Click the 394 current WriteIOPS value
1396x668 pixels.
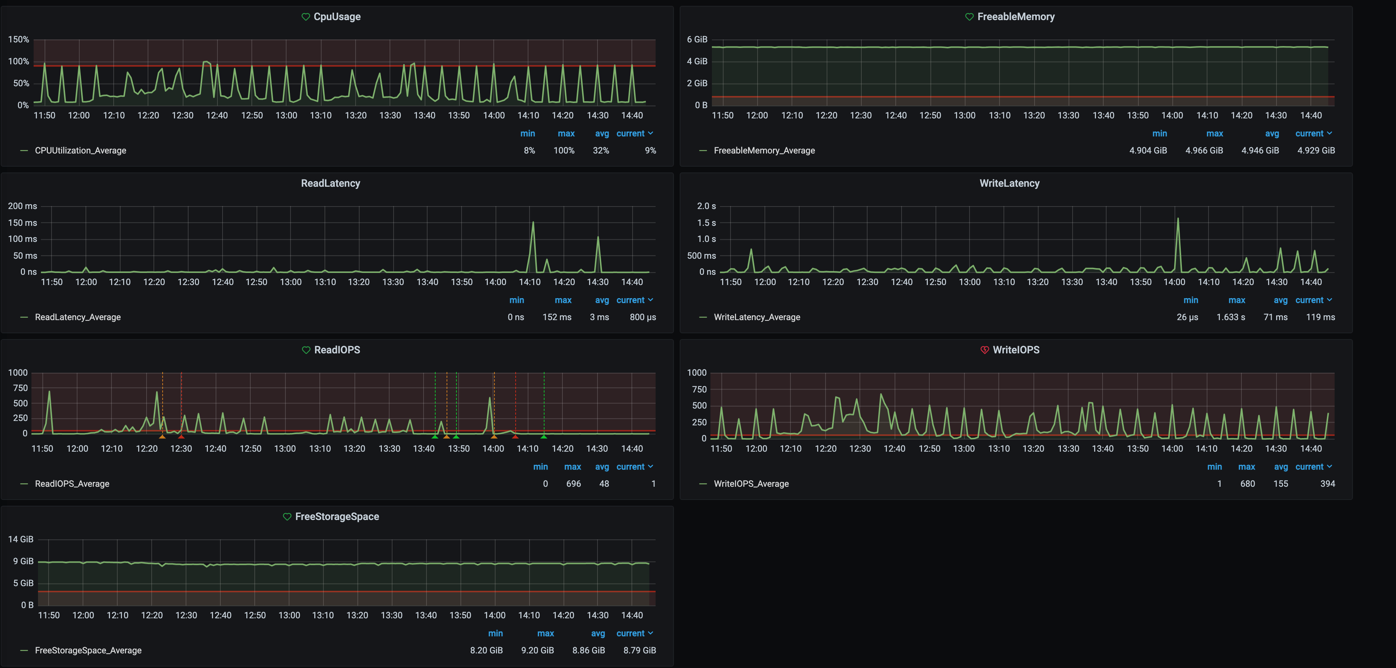tap(1327, 484)
